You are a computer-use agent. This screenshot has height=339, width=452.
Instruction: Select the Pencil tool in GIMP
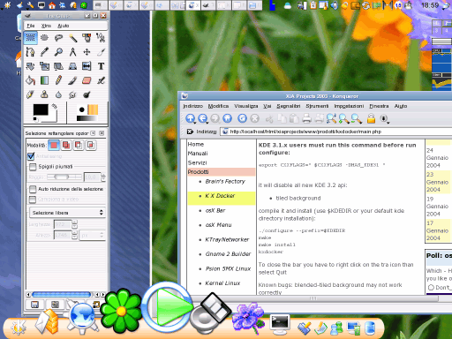tap(58, 80)
